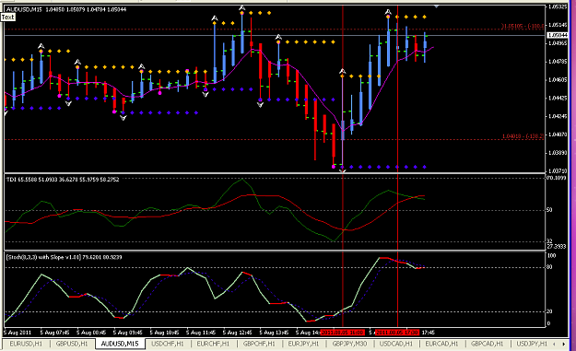Viewport: 576px width, 351px height.
Task: Open the GBPCHF,H1 chart tab
Action: click(x=259, y=344)
